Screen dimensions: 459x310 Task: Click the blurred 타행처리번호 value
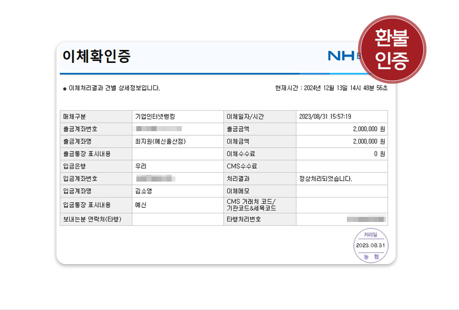367,219
